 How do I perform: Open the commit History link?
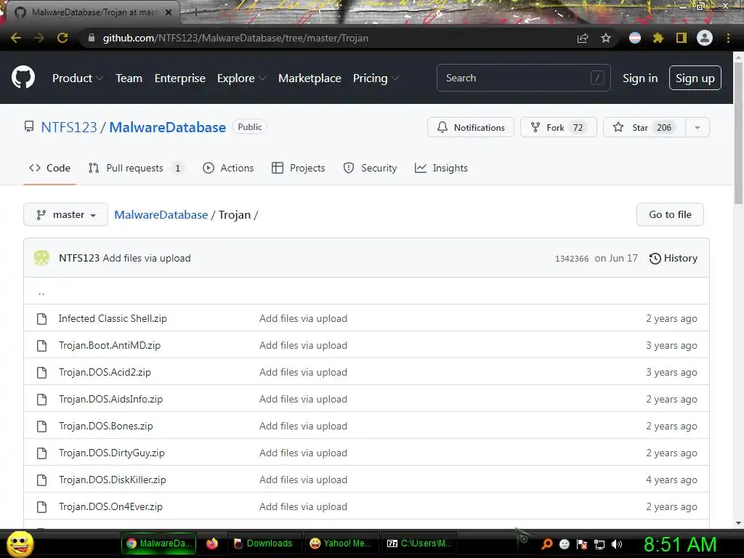coord(674,258)
